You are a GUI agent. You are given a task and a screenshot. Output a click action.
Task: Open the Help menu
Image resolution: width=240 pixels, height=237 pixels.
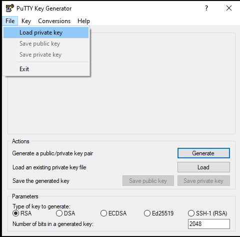click(x=83, y=21)
